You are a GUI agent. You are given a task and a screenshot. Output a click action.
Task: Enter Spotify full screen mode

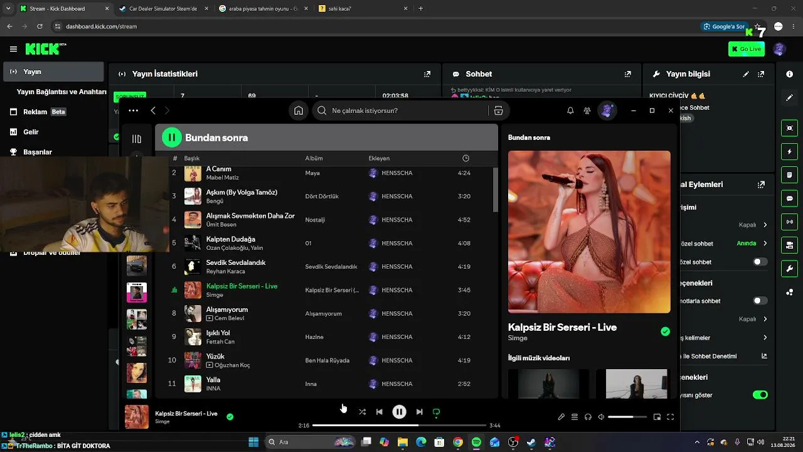pyautogui.click(x=670, y=417)
